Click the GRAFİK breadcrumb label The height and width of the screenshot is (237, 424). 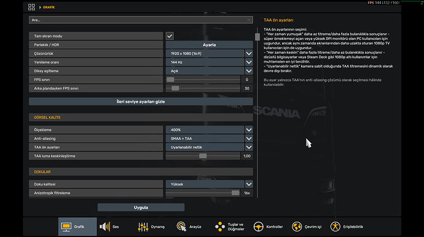pyautogui.click(x=49, y=7)
